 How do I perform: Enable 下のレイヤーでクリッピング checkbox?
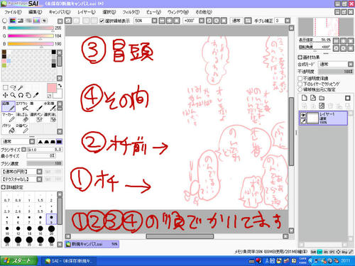coord(300,84)
